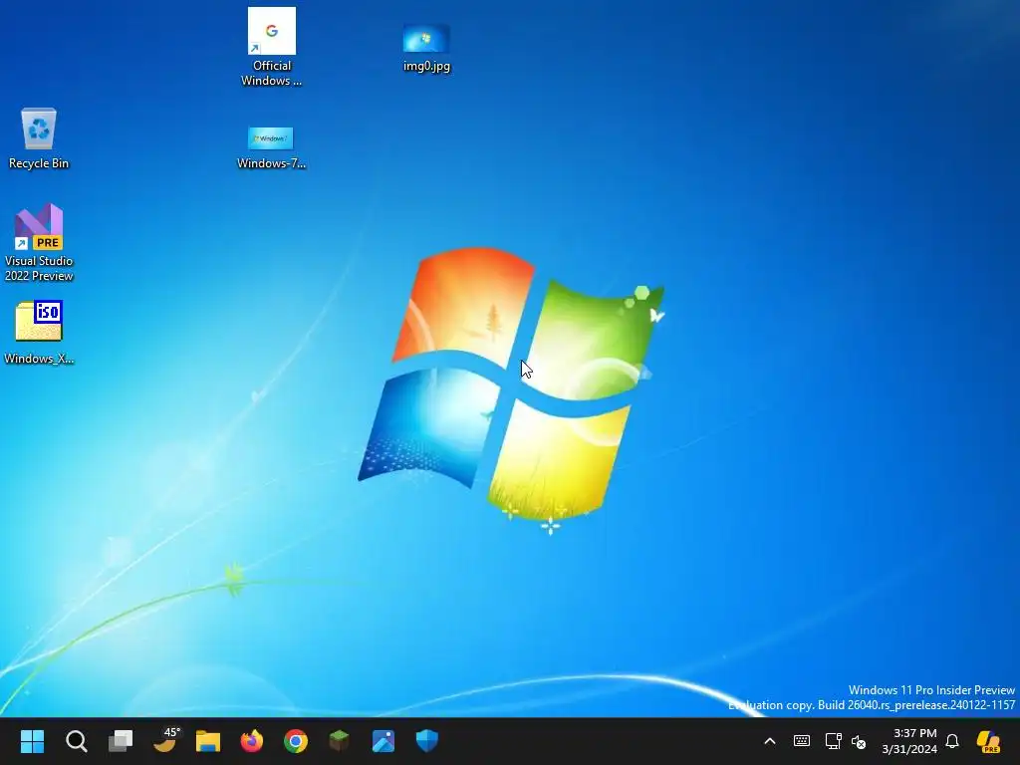Click the 3/31/2024 date text
The width and height of the screenshot is (1020, 765).
click(909, 749)
